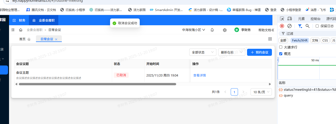Click the 预约会议 button
Screen dimensions: 336x124
pos(259,52)
